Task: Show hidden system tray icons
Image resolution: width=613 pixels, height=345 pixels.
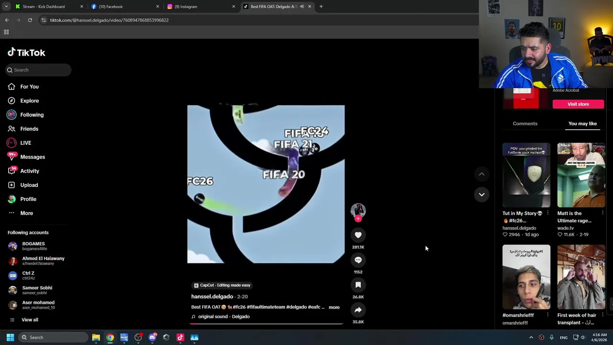Action: click(531, 337)
